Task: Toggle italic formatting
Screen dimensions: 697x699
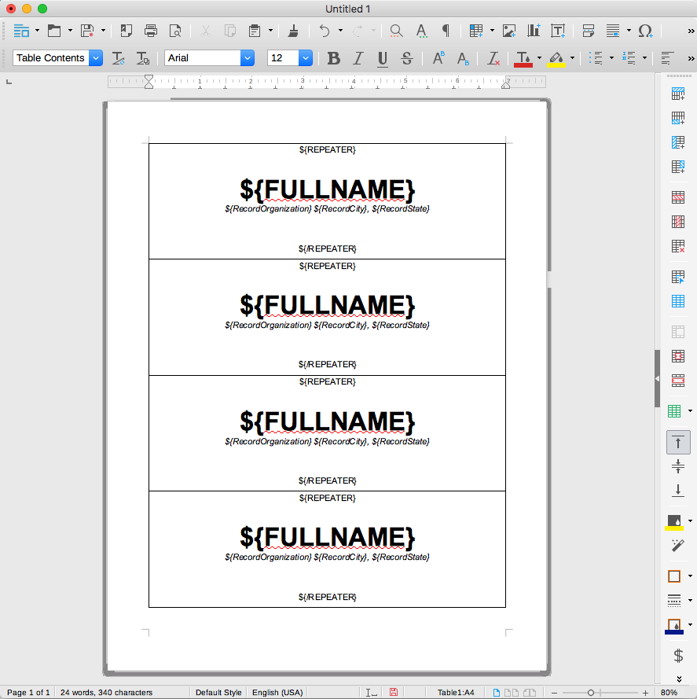Action: click(x=358, y=58)
